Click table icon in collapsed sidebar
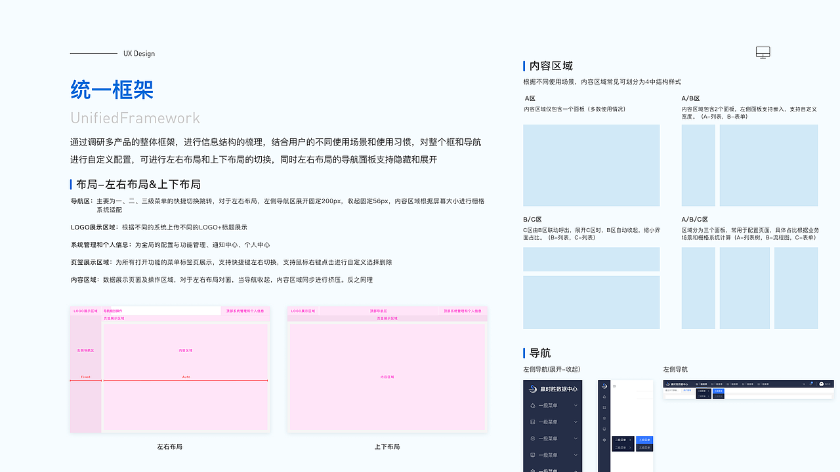The width and height of the screenshot is (840, 472). (x=604, y=407)
